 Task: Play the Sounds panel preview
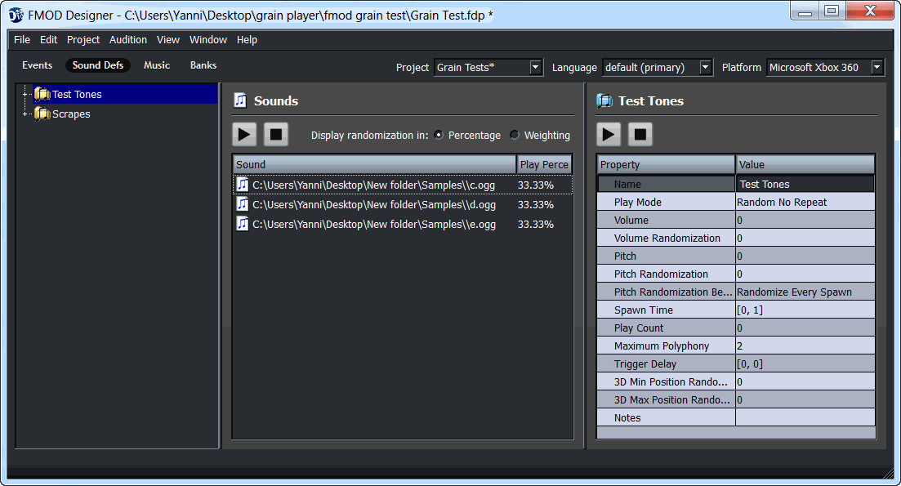point(244,135)
